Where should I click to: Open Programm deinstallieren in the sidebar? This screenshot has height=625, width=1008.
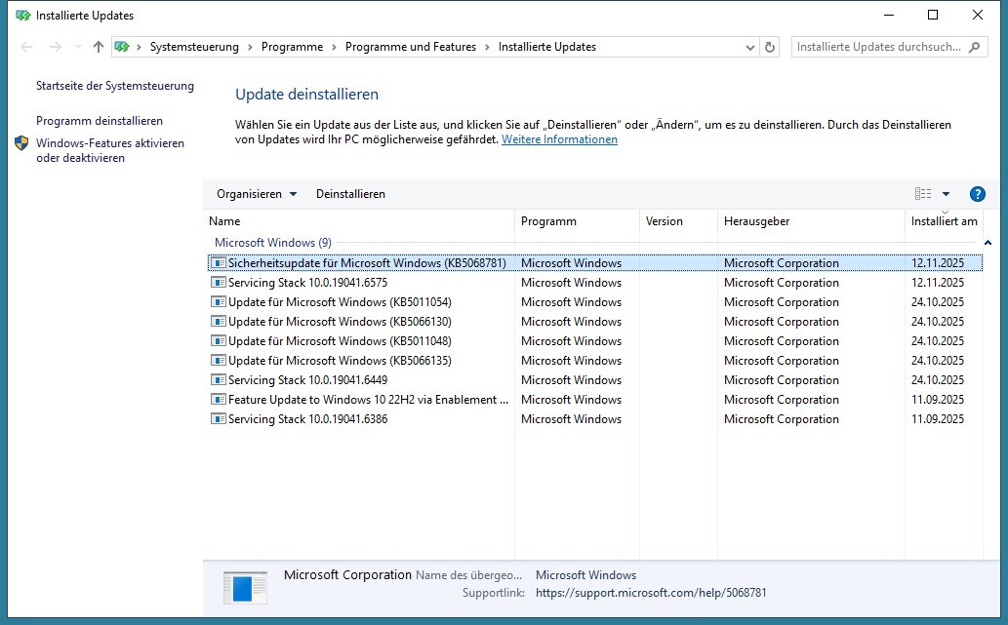tap(100, 121)
